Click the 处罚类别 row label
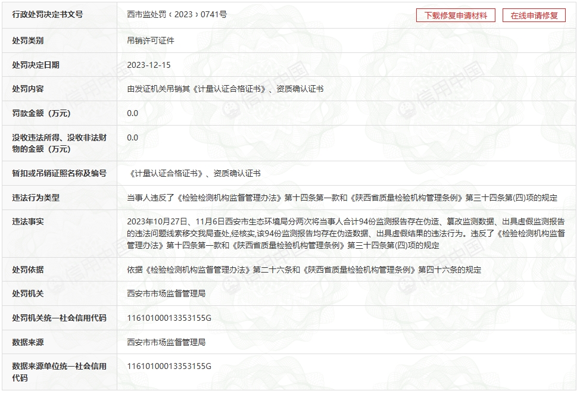 [x=28, y=40]
